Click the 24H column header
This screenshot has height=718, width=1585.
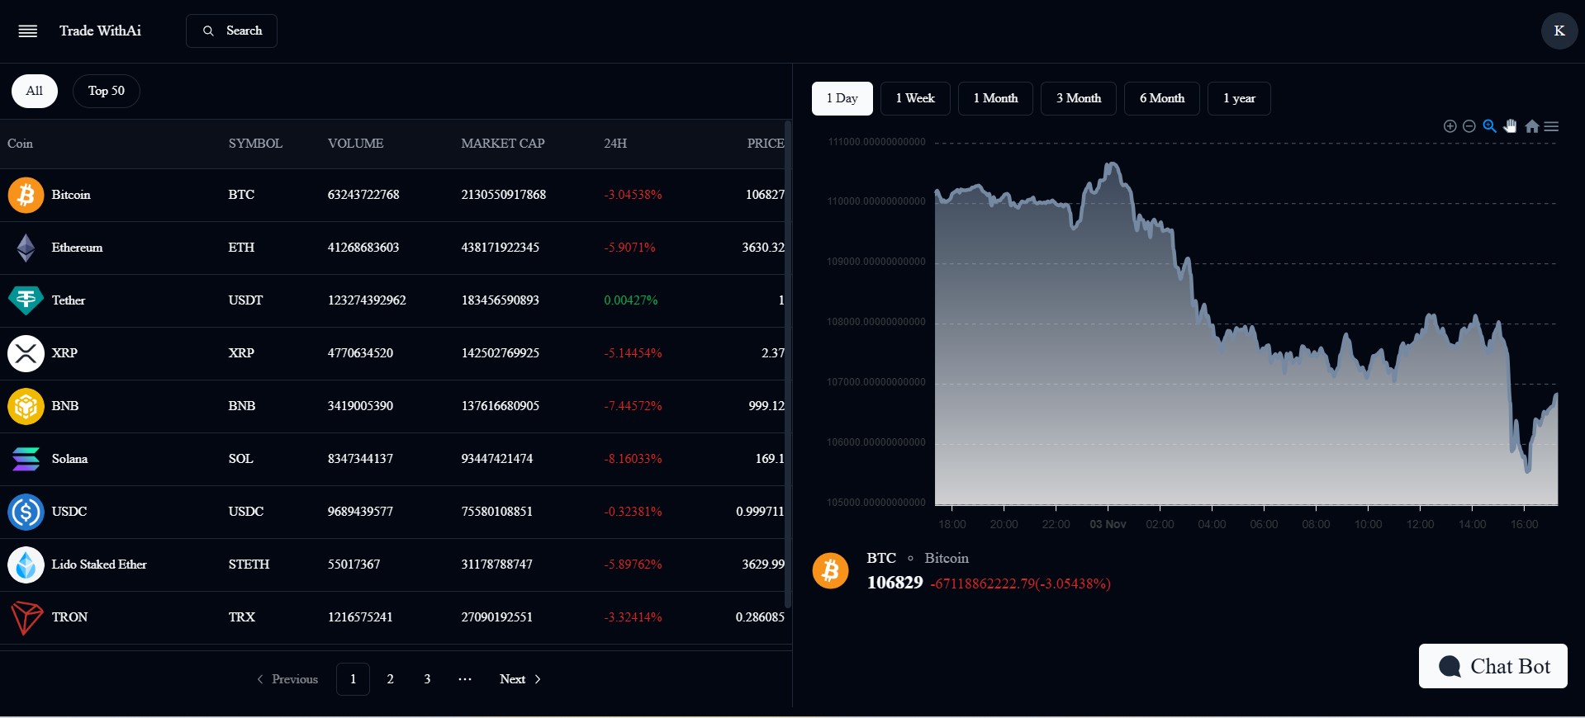615,144
